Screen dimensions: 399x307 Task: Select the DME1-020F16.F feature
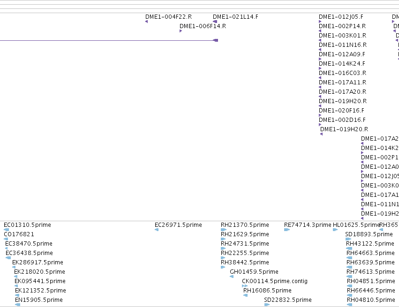(341, 111)
